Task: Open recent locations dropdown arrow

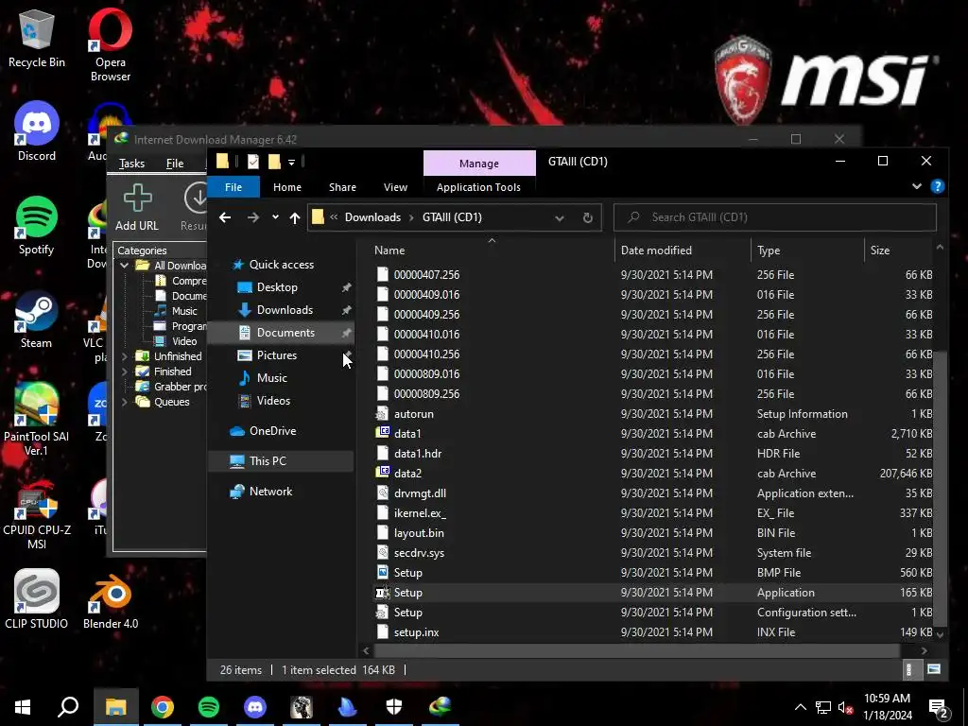Action: 275,217
